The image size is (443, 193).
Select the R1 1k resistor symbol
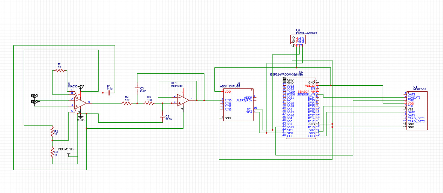click(x=60, y=71)
